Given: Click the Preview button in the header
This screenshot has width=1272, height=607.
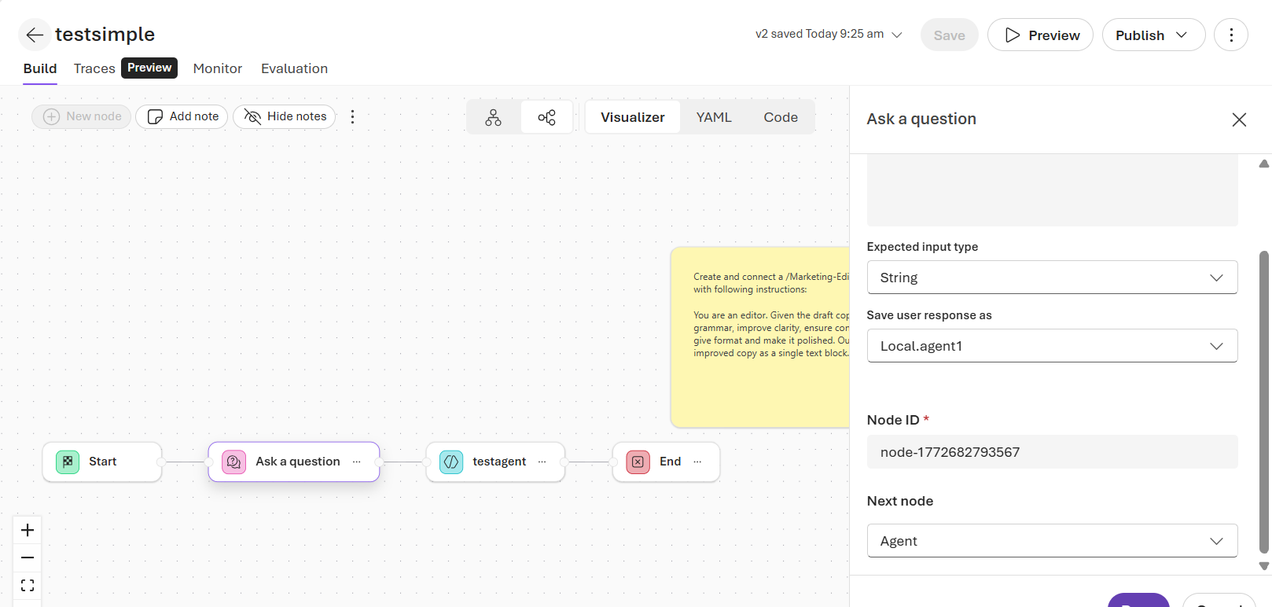Looking at the screenshot, I should click(x=1040, y=35).
